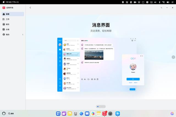Open the Gallery flower icon in dock
This screenshot has width=176, height=117.
click(93, 113)
